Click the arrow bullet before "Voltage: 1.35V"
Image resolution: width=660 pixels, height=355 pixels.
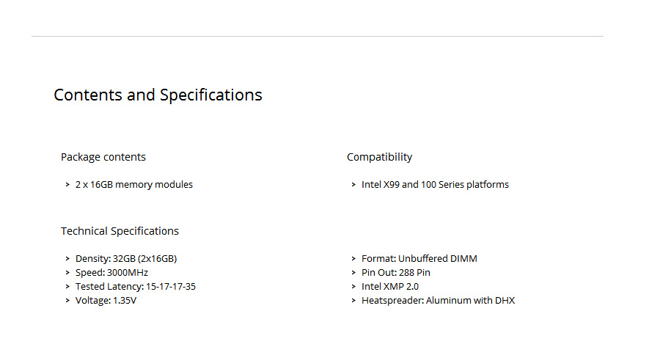pos(67,301)
